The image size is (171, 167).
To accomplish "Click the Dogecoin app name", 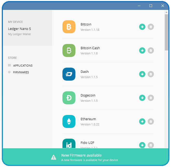I will click(88, 95).
